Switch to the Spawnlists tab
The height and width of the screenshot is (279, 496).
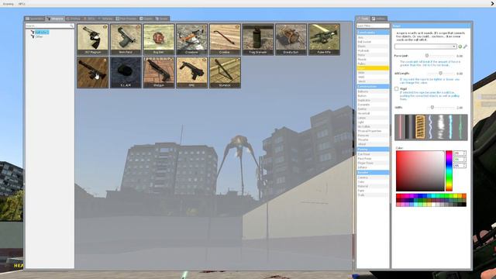[x=35, y=19]
